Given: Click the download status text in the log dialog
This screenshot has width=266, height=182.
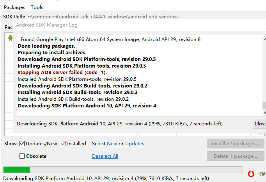Looking at the screenshot, I should tap(120, 124).
